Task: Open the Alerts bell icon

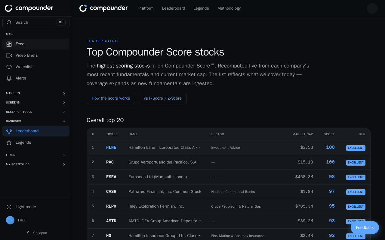Action: click(9, 78)
